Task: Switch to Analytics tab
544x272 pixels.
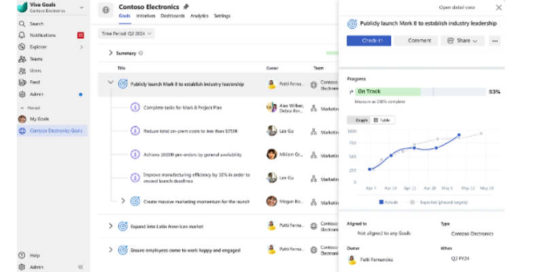Action: click(x=199, y=16)
